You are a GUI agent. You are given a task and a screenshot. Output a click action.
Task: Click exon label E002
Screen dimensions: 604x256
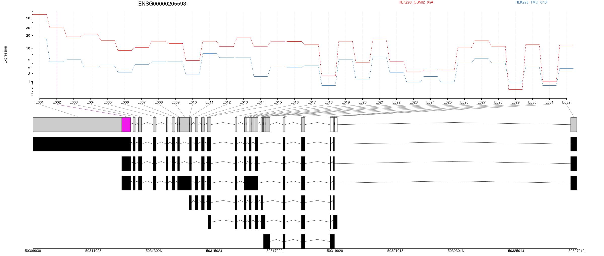57,102
